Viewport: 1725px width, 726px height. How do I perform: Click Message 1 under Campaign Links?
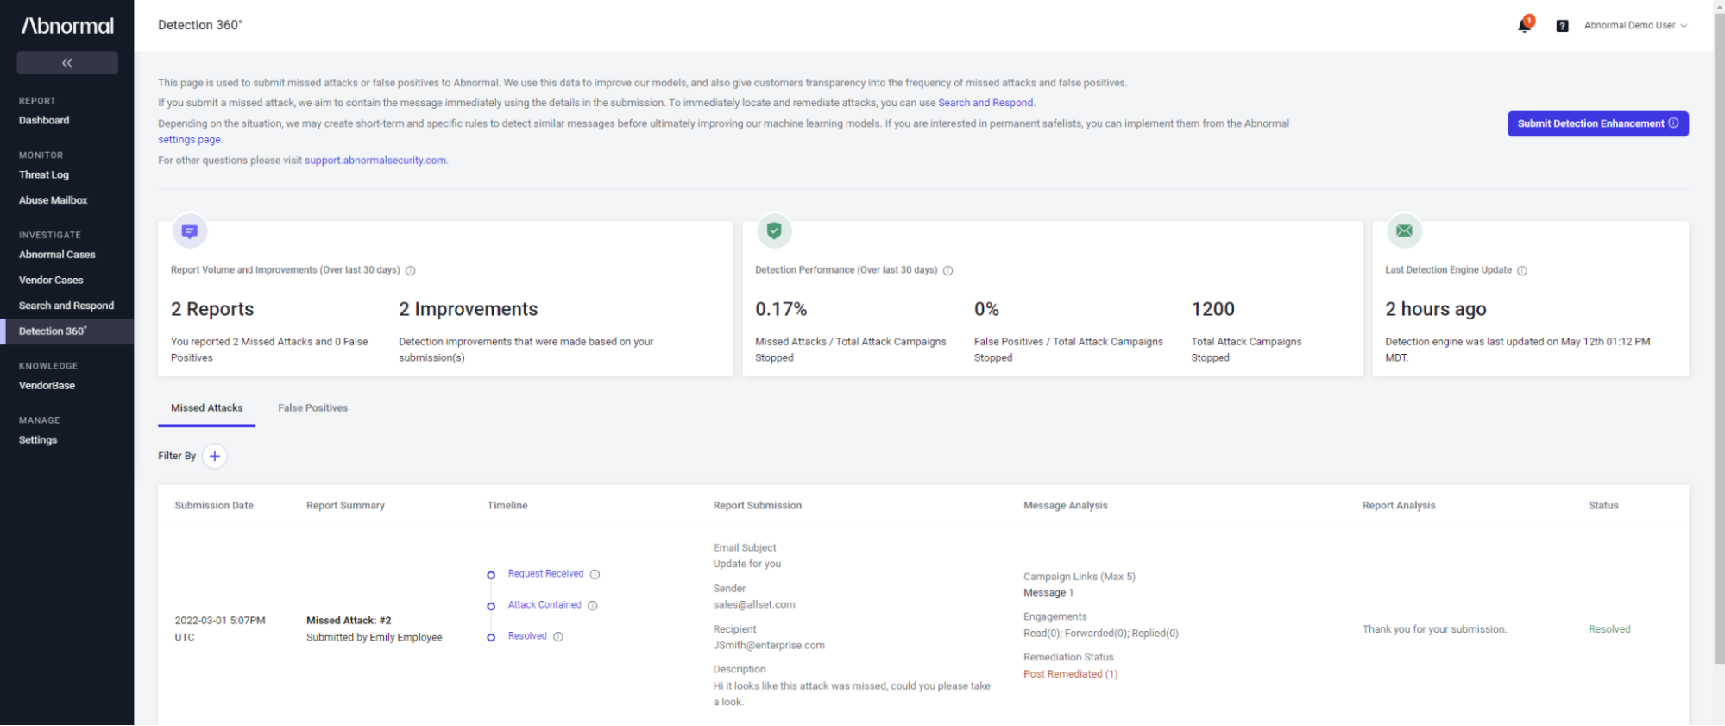(x=1048, y=593)
